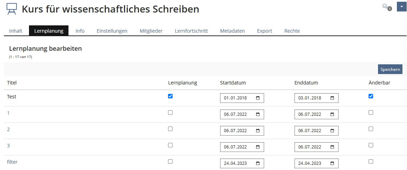Open calendar picker for Test end date
Viewport: 407px width, 170px height.
pyautogui.click(x=332, y=98)
